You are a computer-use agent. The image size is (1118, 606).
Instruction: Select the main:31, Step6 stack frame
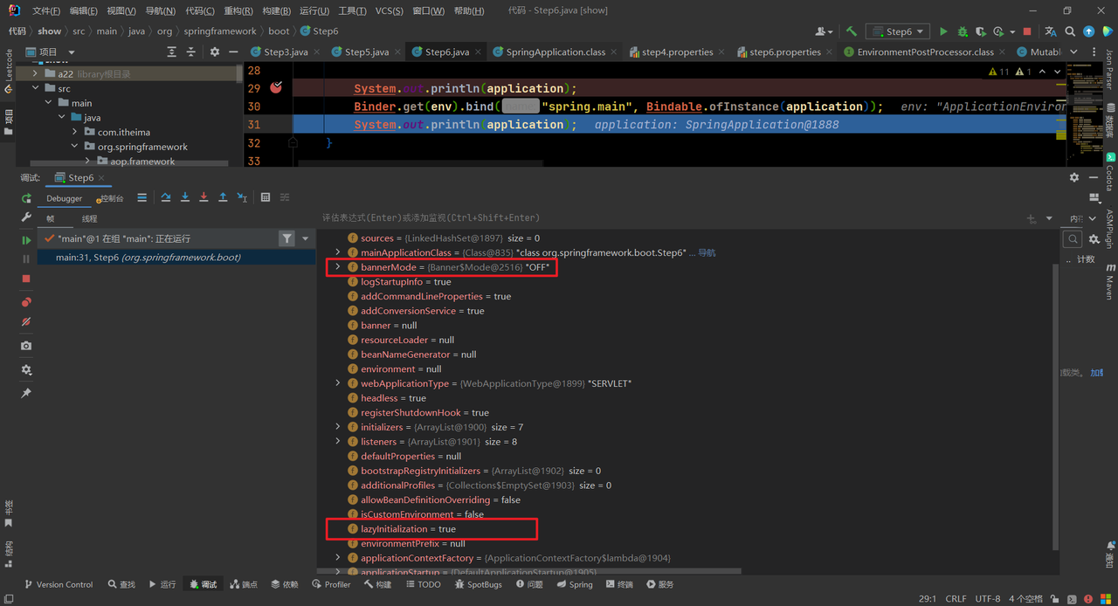tap(176, 258)
